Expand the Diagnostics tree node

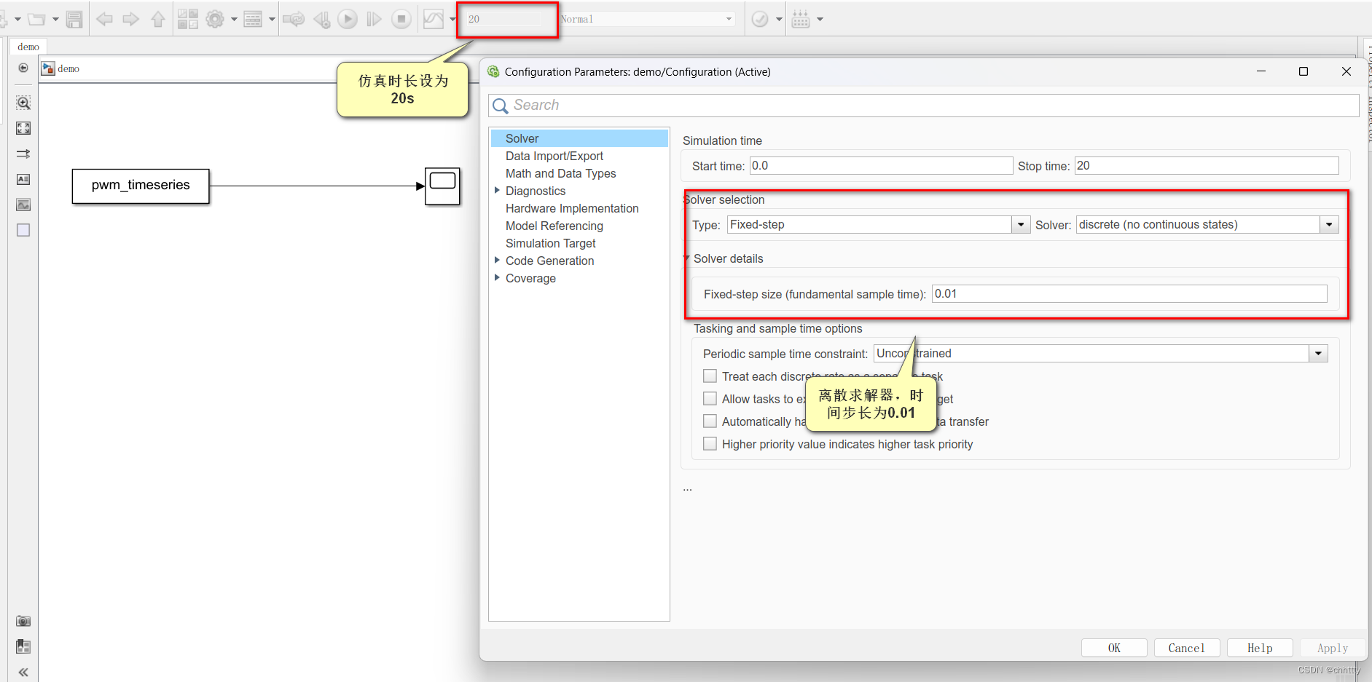click(x=497, y=191)
